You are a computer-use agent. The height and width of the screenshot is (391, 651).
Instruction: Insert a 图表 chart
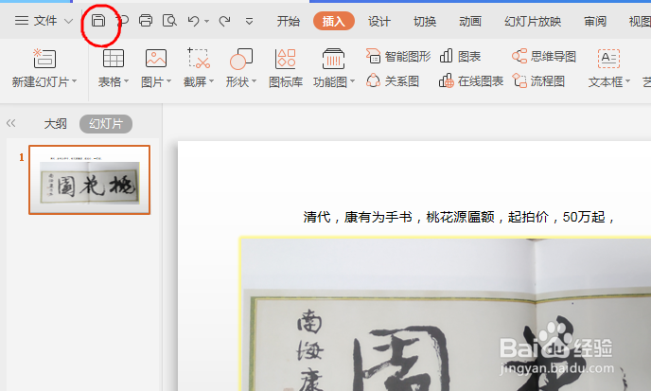point(460,56)
